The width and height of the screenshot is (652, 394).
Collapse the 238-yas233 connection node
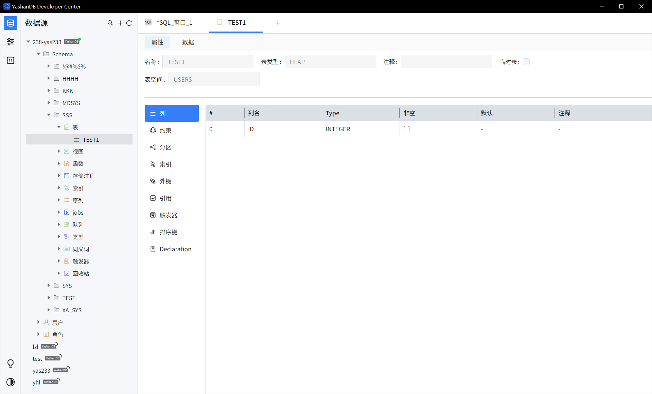(x=29, y=42)
